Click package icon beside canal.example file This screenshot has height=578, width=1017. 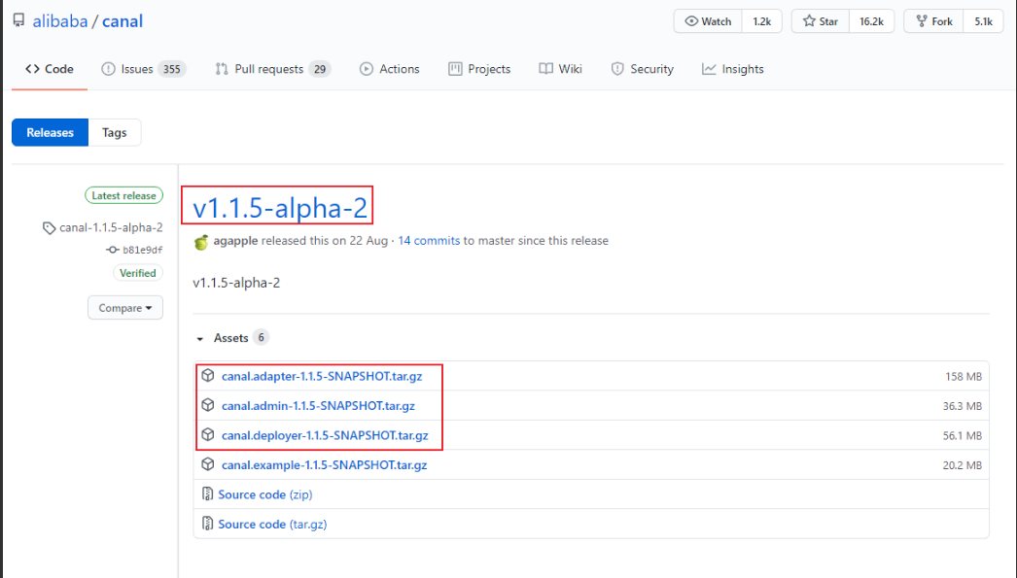(207, 464)
